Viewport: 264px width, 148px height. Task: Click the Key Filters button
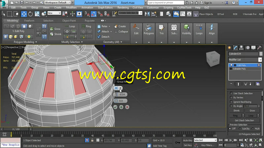pos(208,145)
